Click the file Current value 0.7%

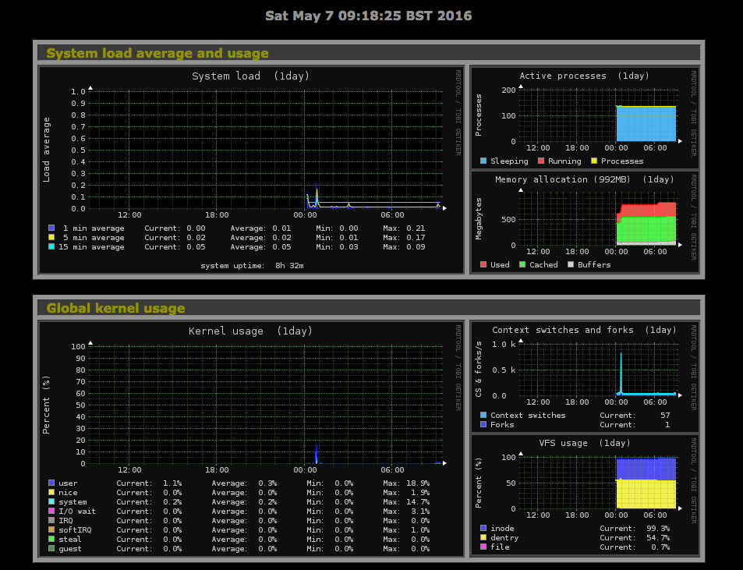point(660,547)
